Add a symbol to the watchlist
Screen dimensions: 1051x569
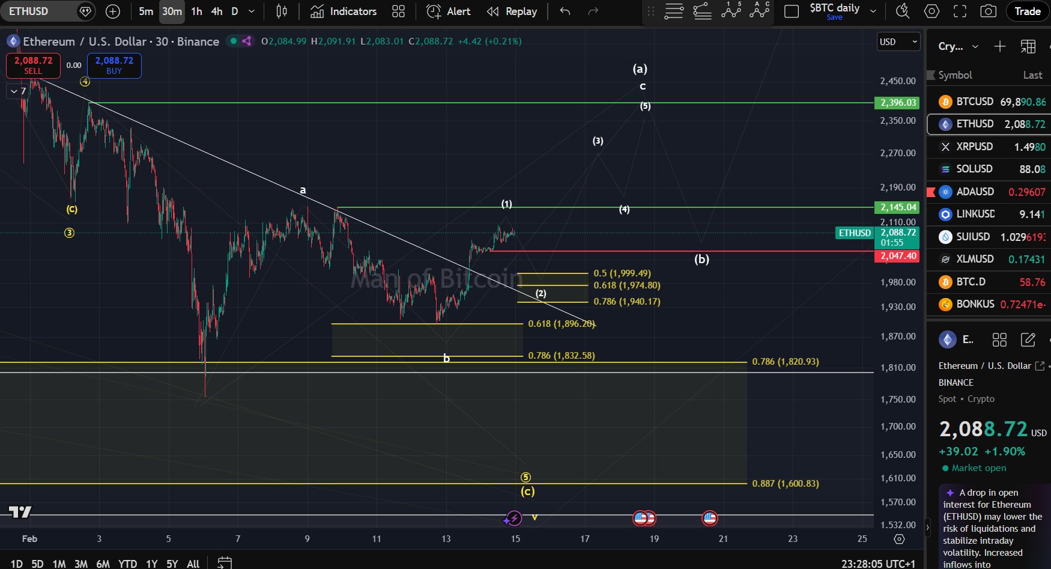pyautogui.click(x=999, y=46)
